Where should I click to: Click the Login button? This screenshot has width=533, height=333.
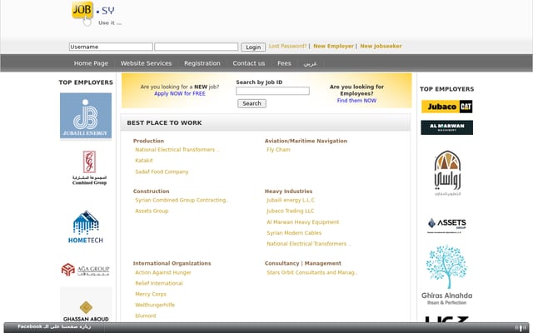pyautogui.click(x=253, y=47)
